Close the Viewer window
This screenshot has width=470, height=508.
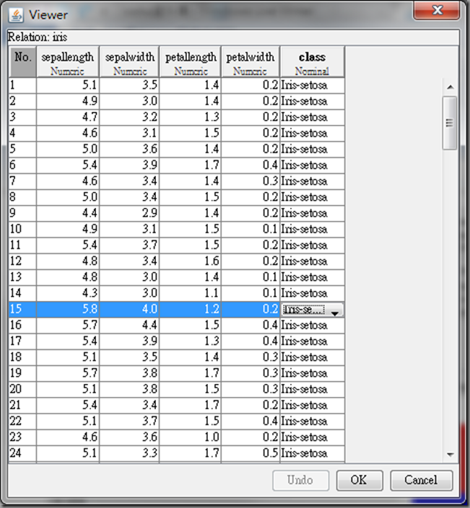coord(436,10)
